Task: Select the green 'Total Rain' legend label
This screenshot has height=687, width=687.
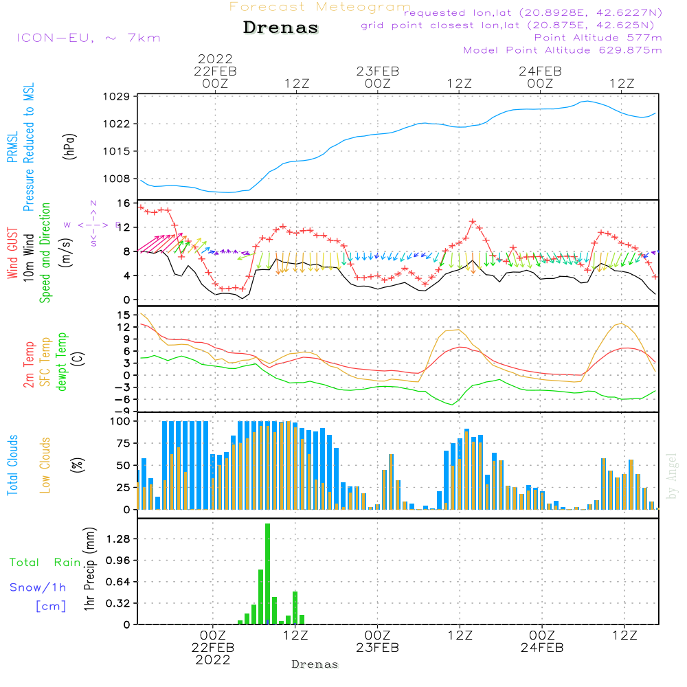Action: point(45,563)
